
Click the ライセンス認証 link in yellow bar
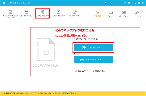[62, 93]
